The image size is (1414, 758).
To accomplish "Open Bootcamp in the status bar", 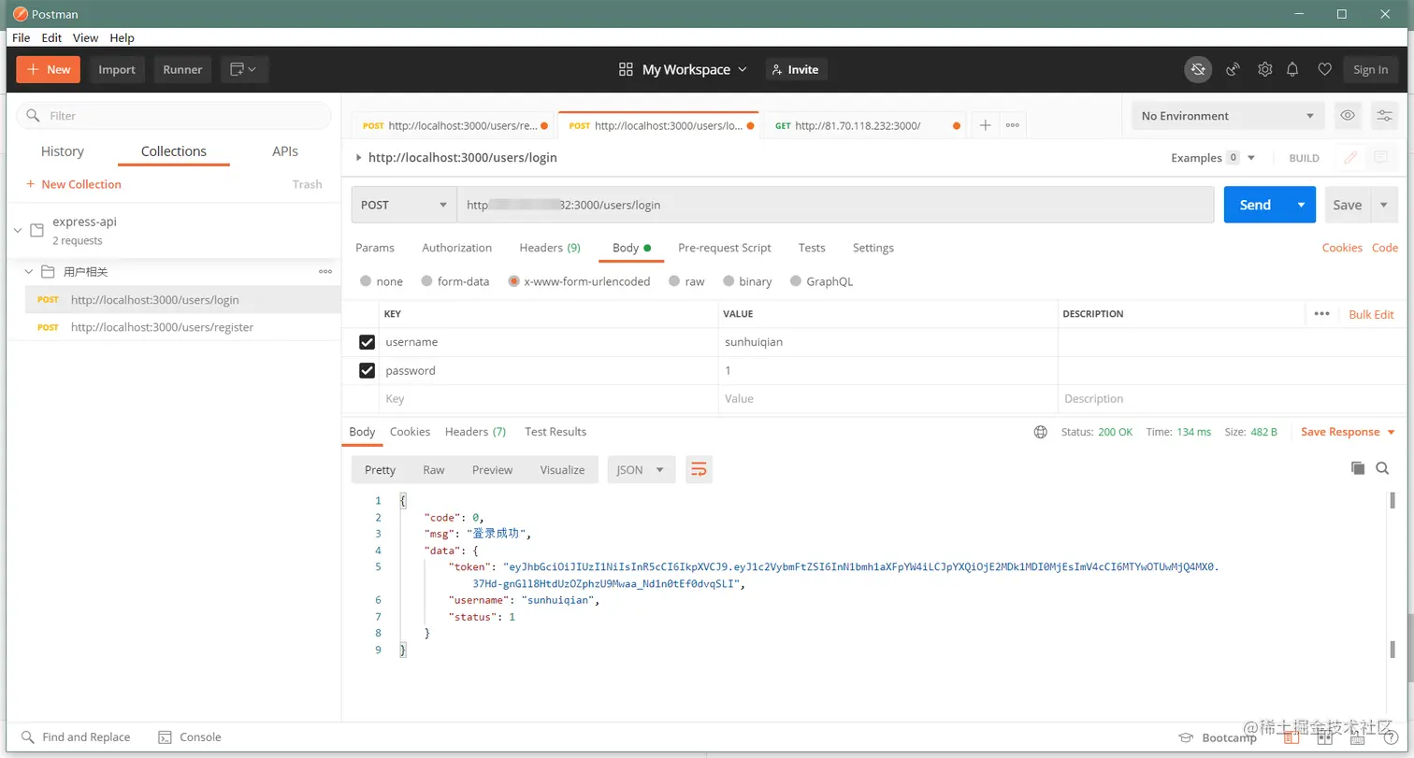I will pos(1218,737).
